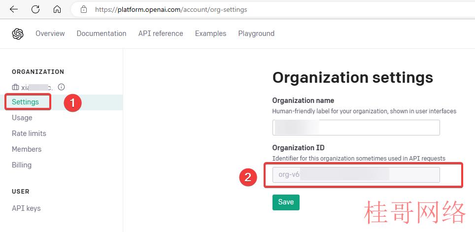Go back with the browser back arrow
The height and width of the screenshot is (232, 475).
pos(14,9)
